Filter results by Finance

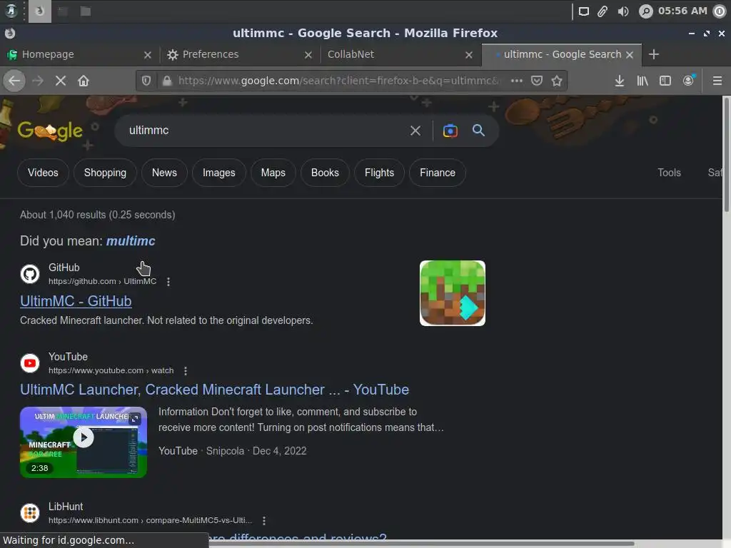[x=438, y=173]
